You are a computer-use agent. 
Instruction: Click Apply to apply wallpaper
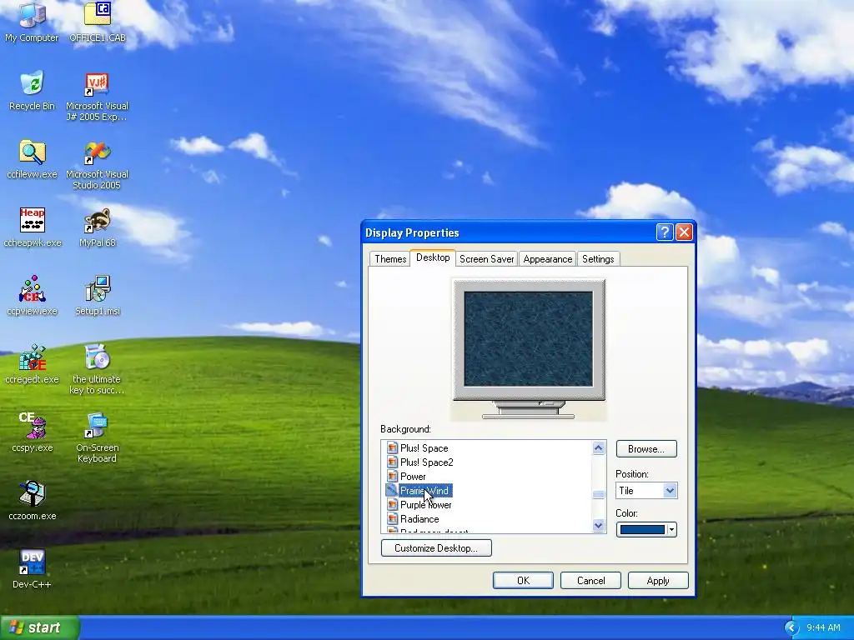658,581
